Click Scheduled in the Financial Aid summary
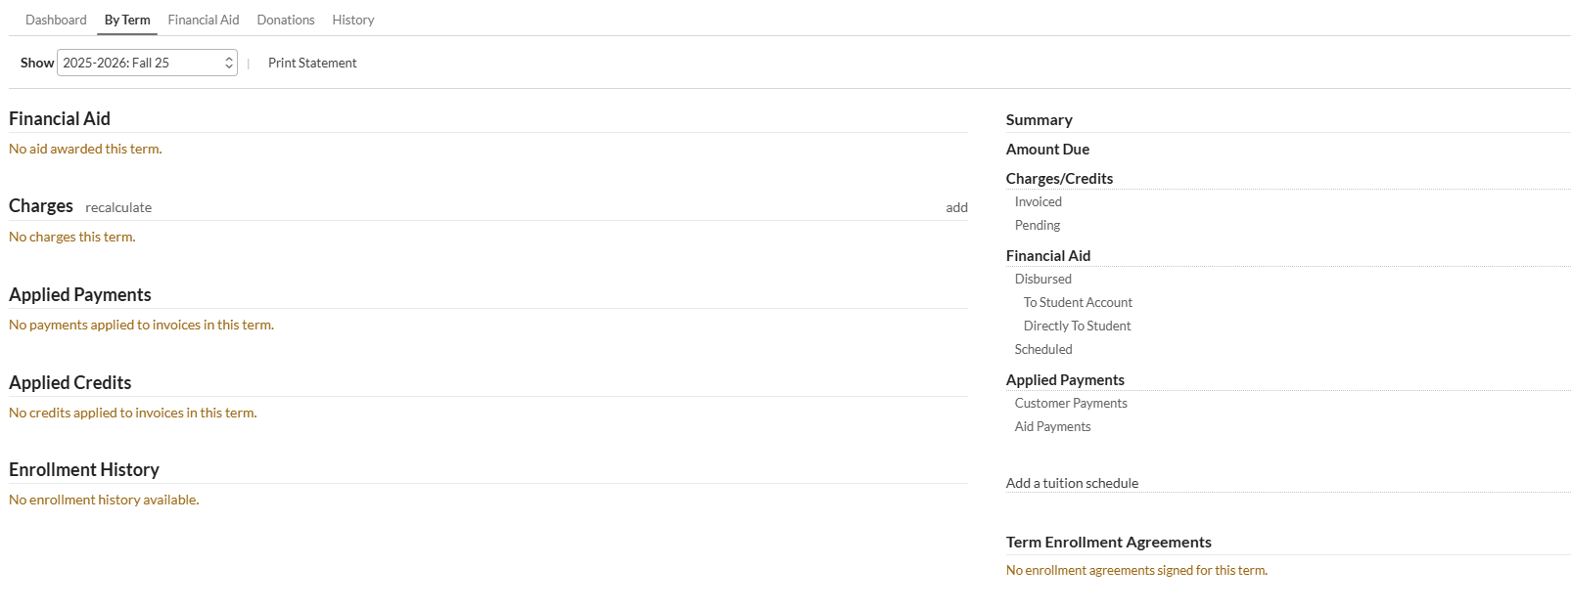The height and width of the screenshot is (610, 1571). [x=1043, y=349]
